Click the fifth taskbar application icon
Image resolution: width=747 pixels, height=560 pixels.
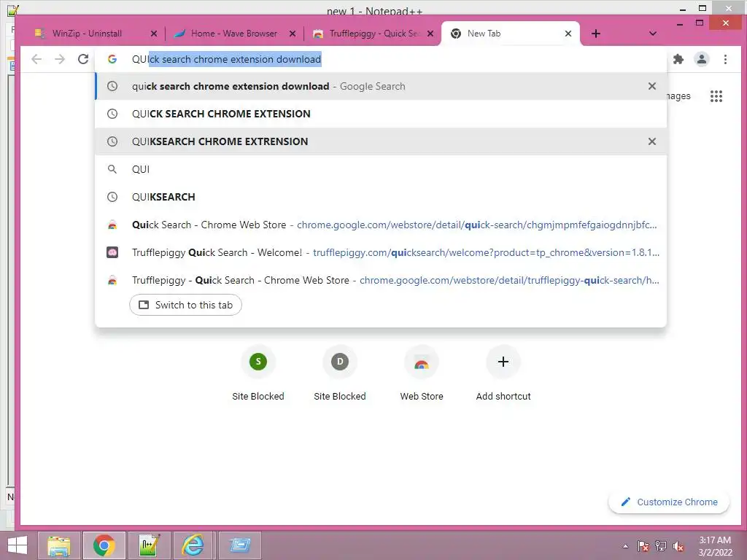[239, 545]
